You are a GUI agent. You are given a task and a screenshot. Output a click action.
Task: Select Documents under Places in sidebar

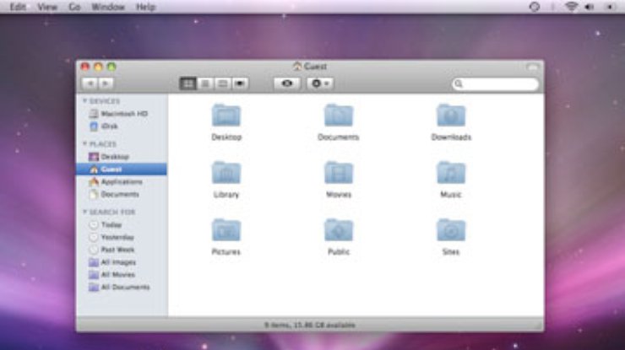(x=122, y=194)
